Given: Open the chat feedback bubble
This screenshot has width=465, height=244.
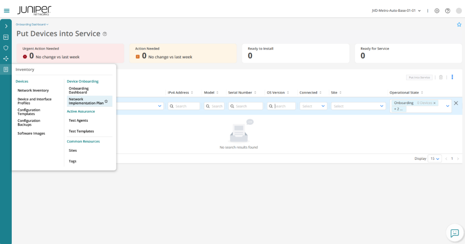Looking at the screenshot, I should click(454, 233).
